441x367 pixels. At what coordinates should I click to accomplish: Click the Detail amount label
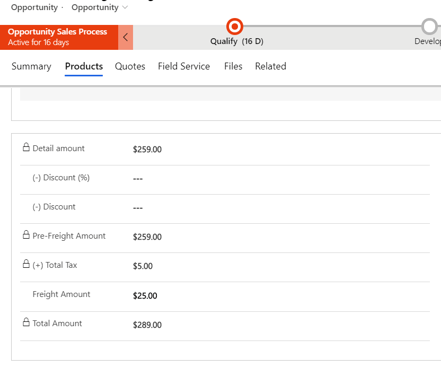[x=58, y=148]
